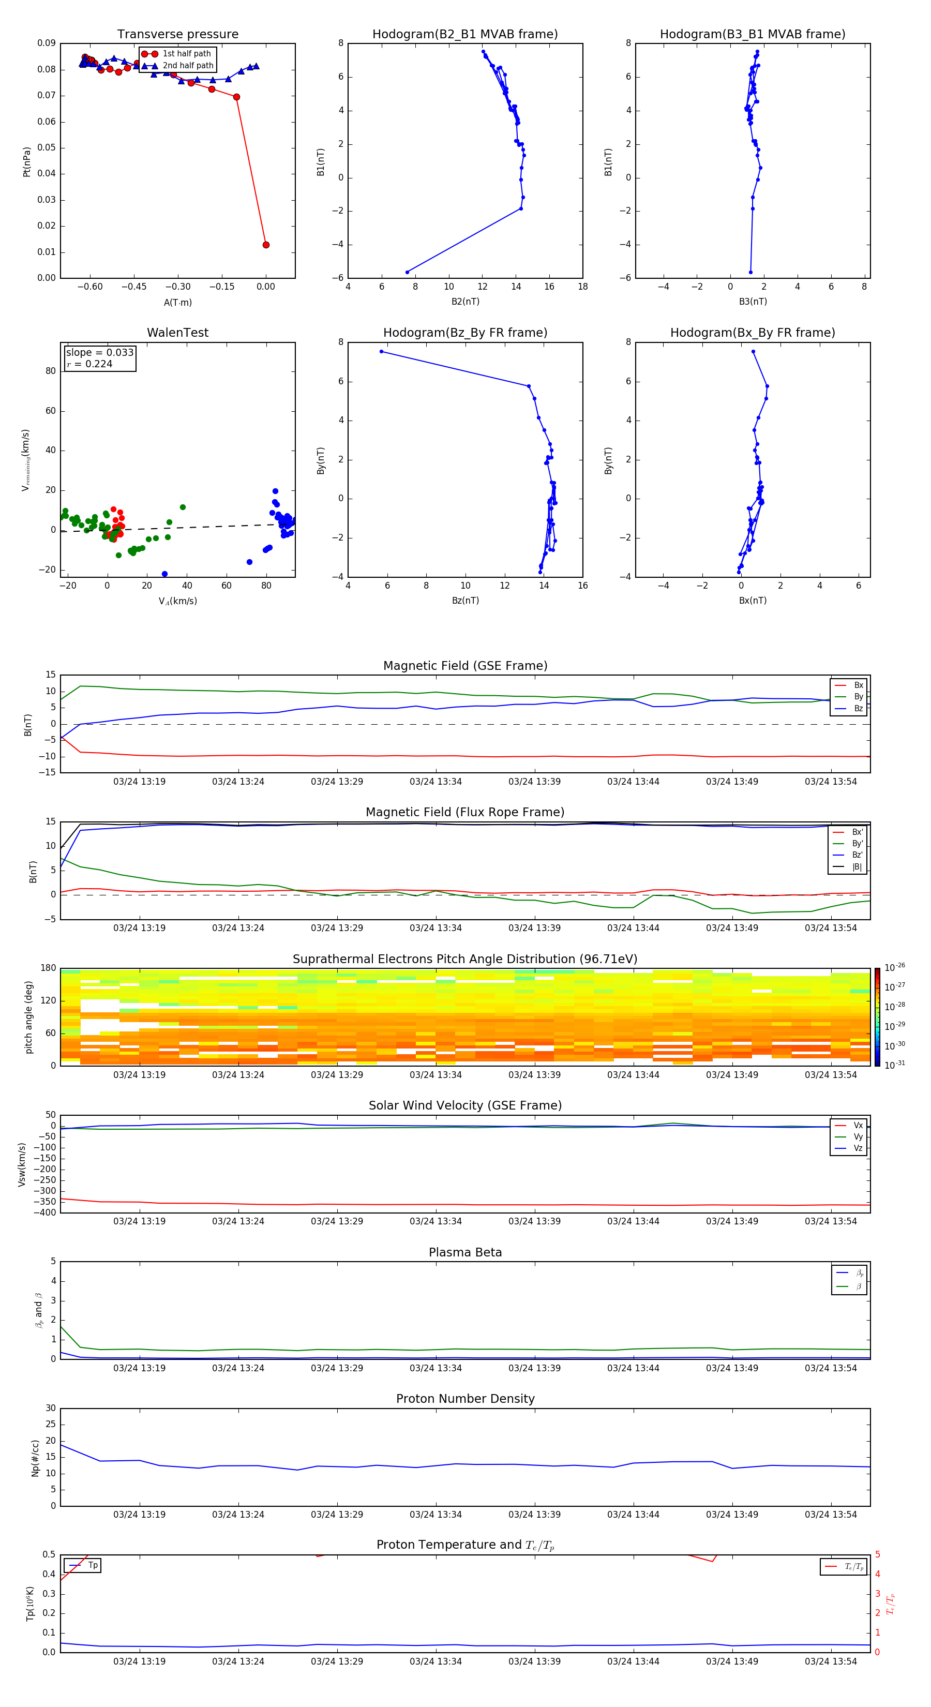Click the 'WalenTest' plot title
The width and height of the screenshot is (931, 1707).
tap(177, 333)
